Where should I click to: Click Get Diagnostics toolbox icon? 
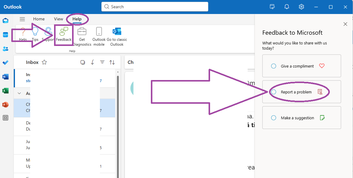[82, 37]
